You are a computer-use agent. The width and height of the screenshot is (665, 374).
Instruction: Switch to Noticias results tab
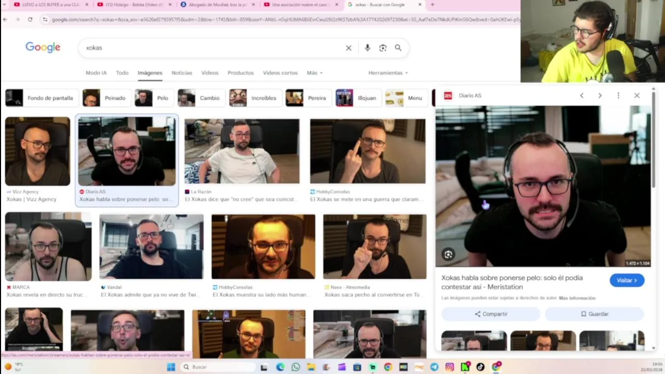tap(182, 73)
